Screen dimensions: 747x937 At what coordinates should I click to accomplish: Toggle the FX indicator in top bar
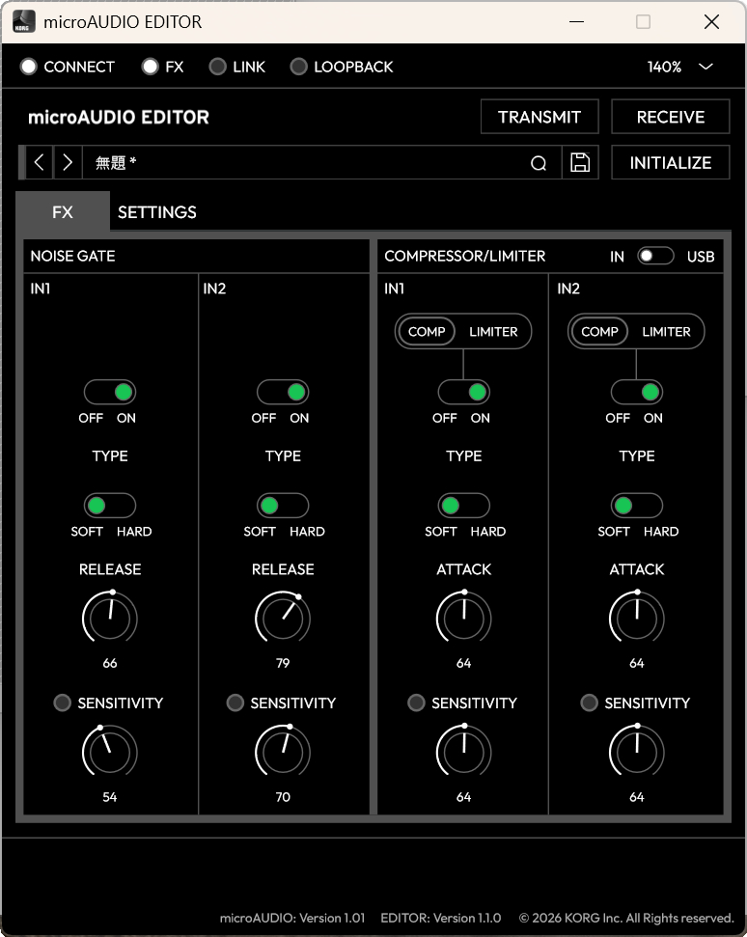pyautogui.click(x=150, y=67)
